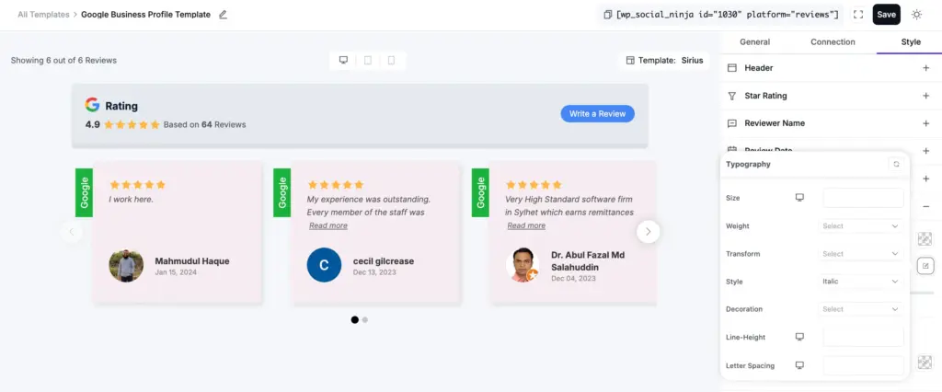Switch to mobile preview device
Screen dimensions: 942x392
click(x=391, y=60)
